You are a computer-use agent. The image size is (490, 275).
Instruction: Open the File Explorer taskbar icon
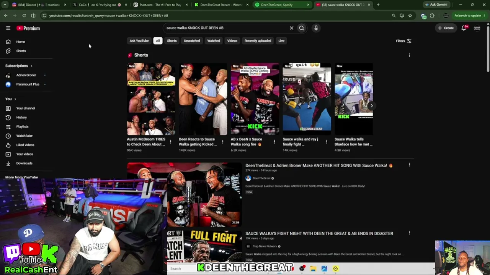pos(313,269)
